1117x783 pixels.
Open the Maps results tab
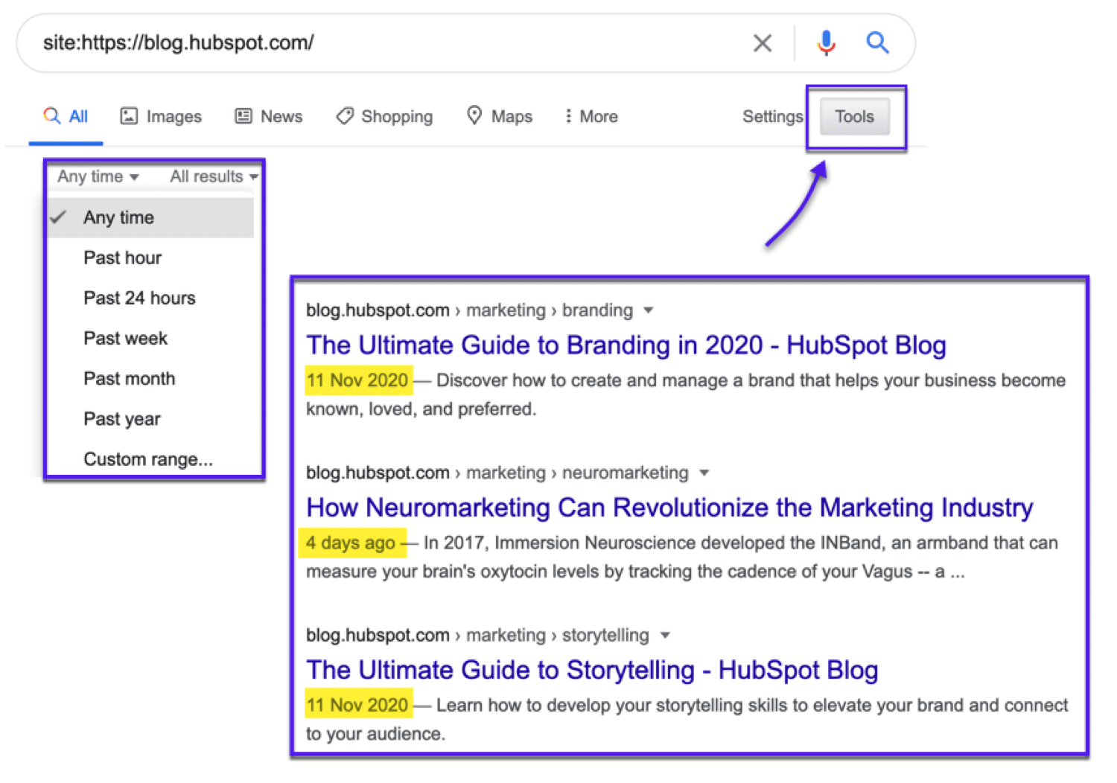coord(500,116)
